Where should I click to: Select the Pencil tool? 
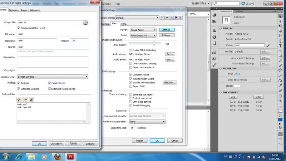(280, 60)
